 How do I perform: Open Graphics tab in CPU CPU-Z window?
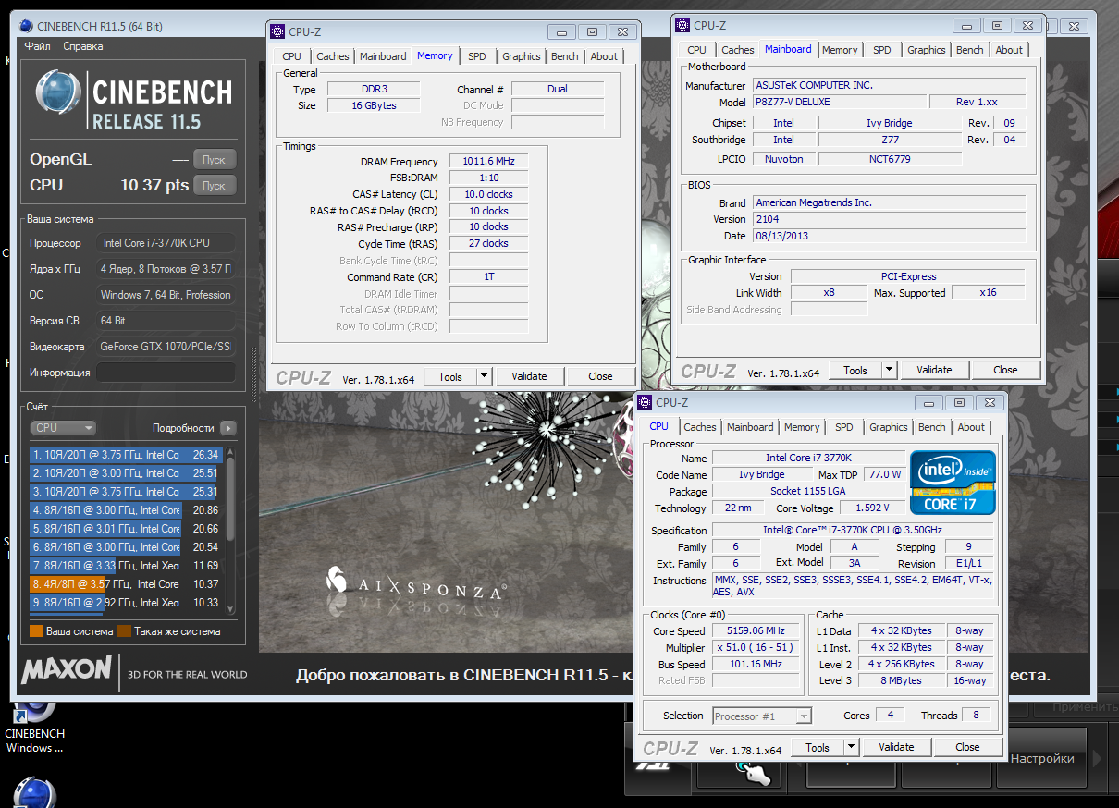(x=889, y=427)
